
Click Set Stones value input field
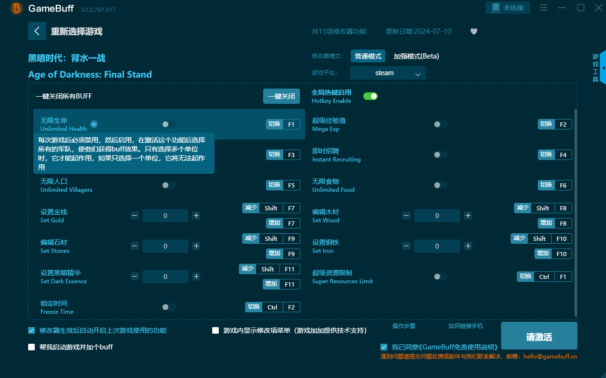(165, 246)
